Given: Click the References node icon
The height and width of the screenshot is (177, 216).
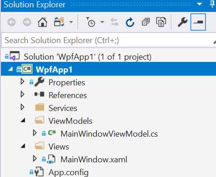Looking at the screenshot, I should [39, 94].
